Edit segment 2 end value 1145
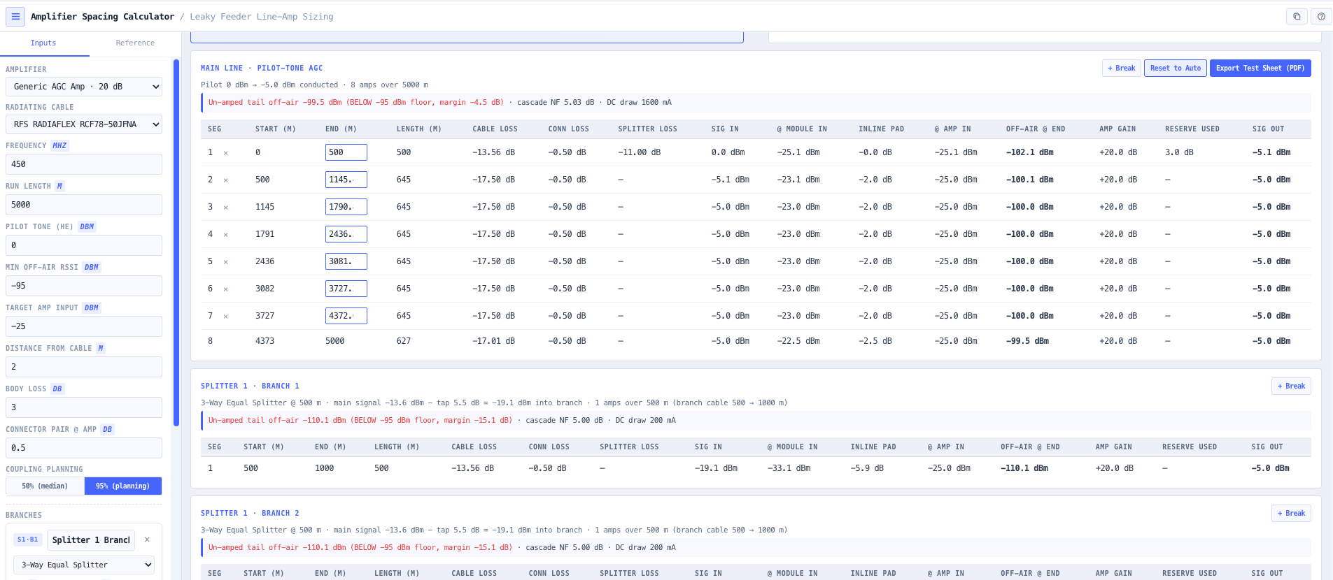This screenshot has width=1333, height=580. pyautogui.click(x=346, y=180)
